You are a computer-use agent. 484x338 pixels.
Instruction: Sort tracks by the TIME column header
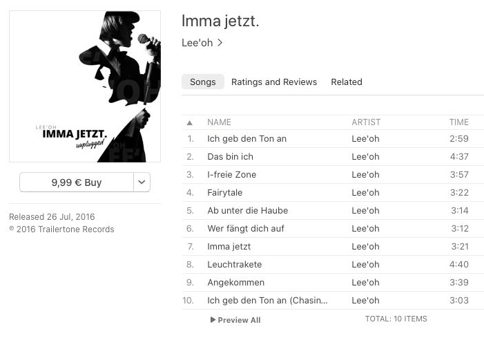click(x=458, y=122)
